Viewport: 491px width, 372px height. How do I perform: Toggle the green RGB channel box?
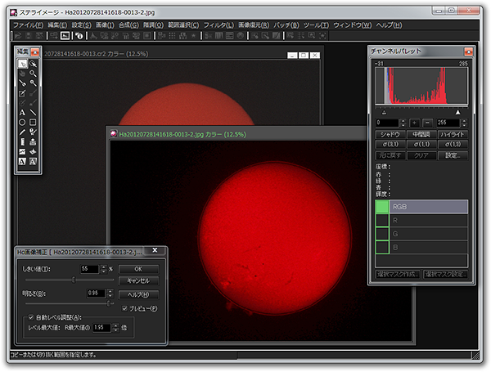382,207
